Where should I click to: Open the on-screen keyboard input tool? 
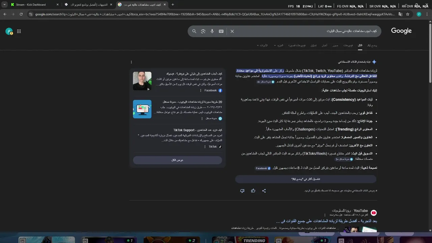[x=221, y=31]
